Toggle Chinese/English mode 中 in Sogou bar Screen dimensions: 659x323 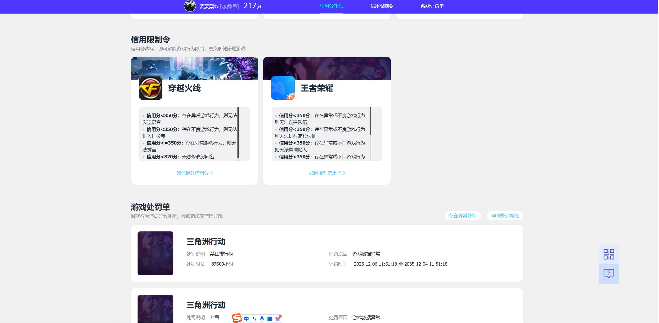point(246,319)
